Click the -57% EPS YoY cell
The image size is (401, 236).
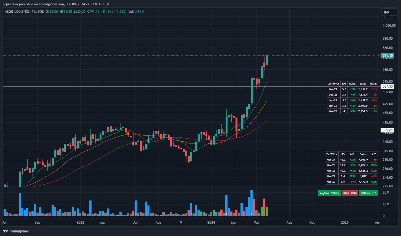click(x=351, y=182)
